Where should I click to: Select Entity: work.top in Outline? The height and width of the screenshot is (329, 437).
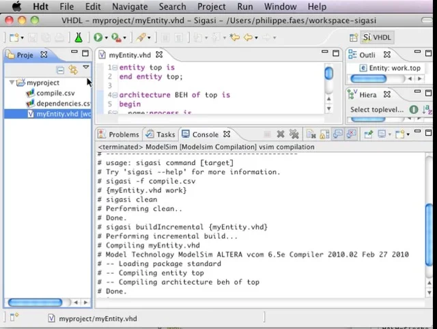[390, 68]
